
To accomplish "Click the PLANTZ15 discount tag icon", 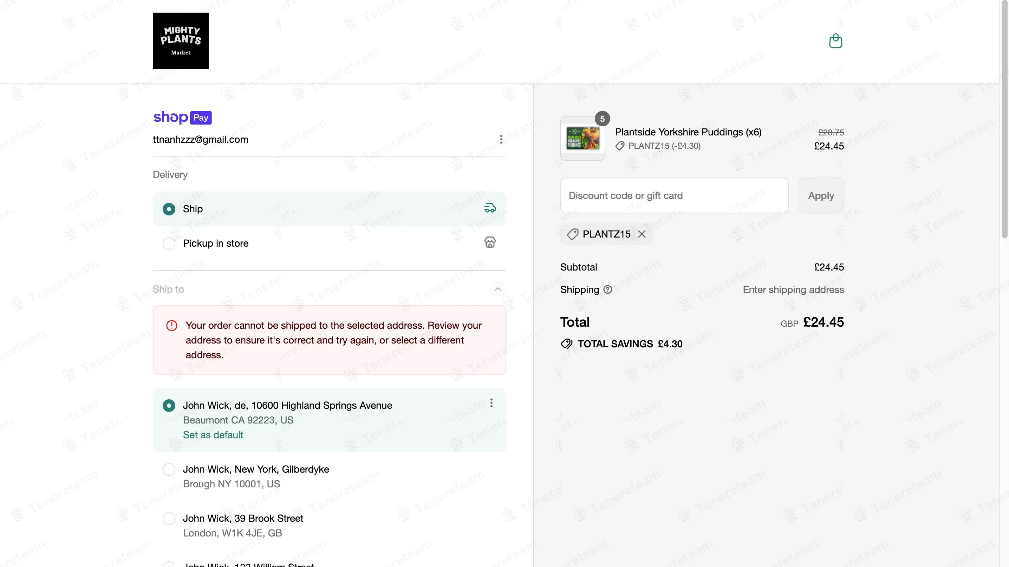I will [573, 234].
